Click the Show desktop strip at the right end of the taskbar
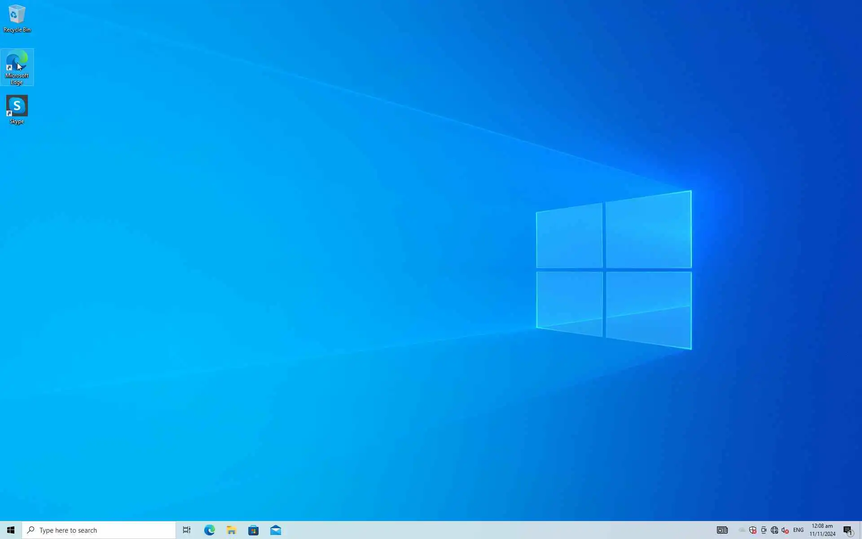Image resolution: width=862 pixels, height=539 pixels. tap(860, 530)
